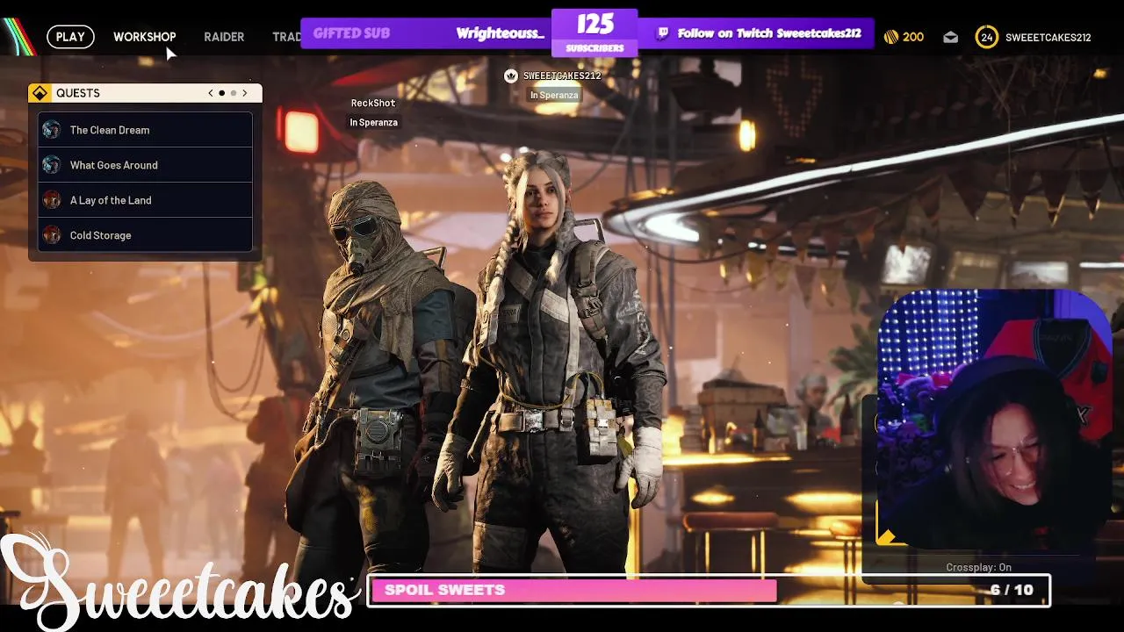Click The Clean Dream quest giver icon
The height and width of the screenshot is (632, 1124).
click(52, 130)
